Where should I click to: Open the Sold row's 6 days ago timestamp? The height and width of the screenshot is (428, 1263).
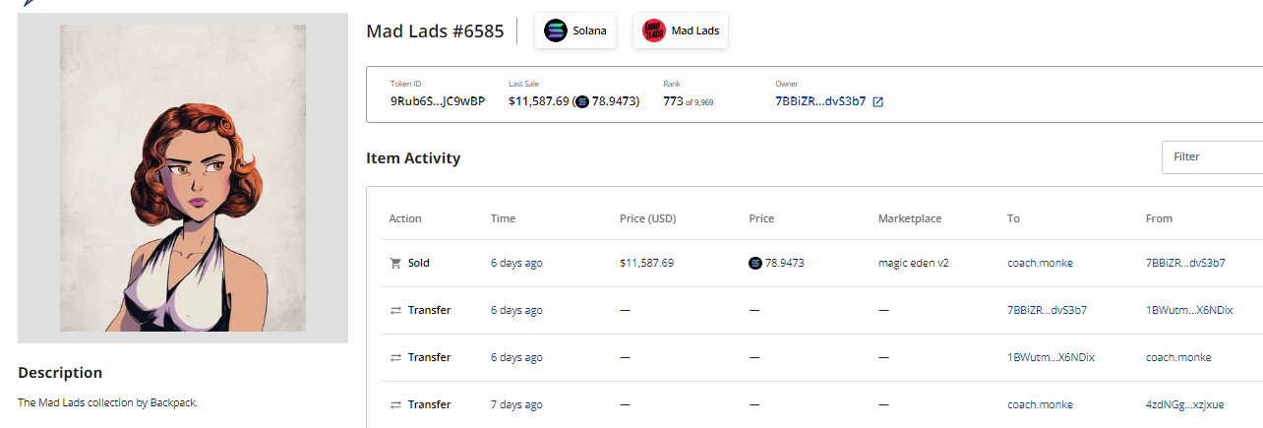(516, 263)
